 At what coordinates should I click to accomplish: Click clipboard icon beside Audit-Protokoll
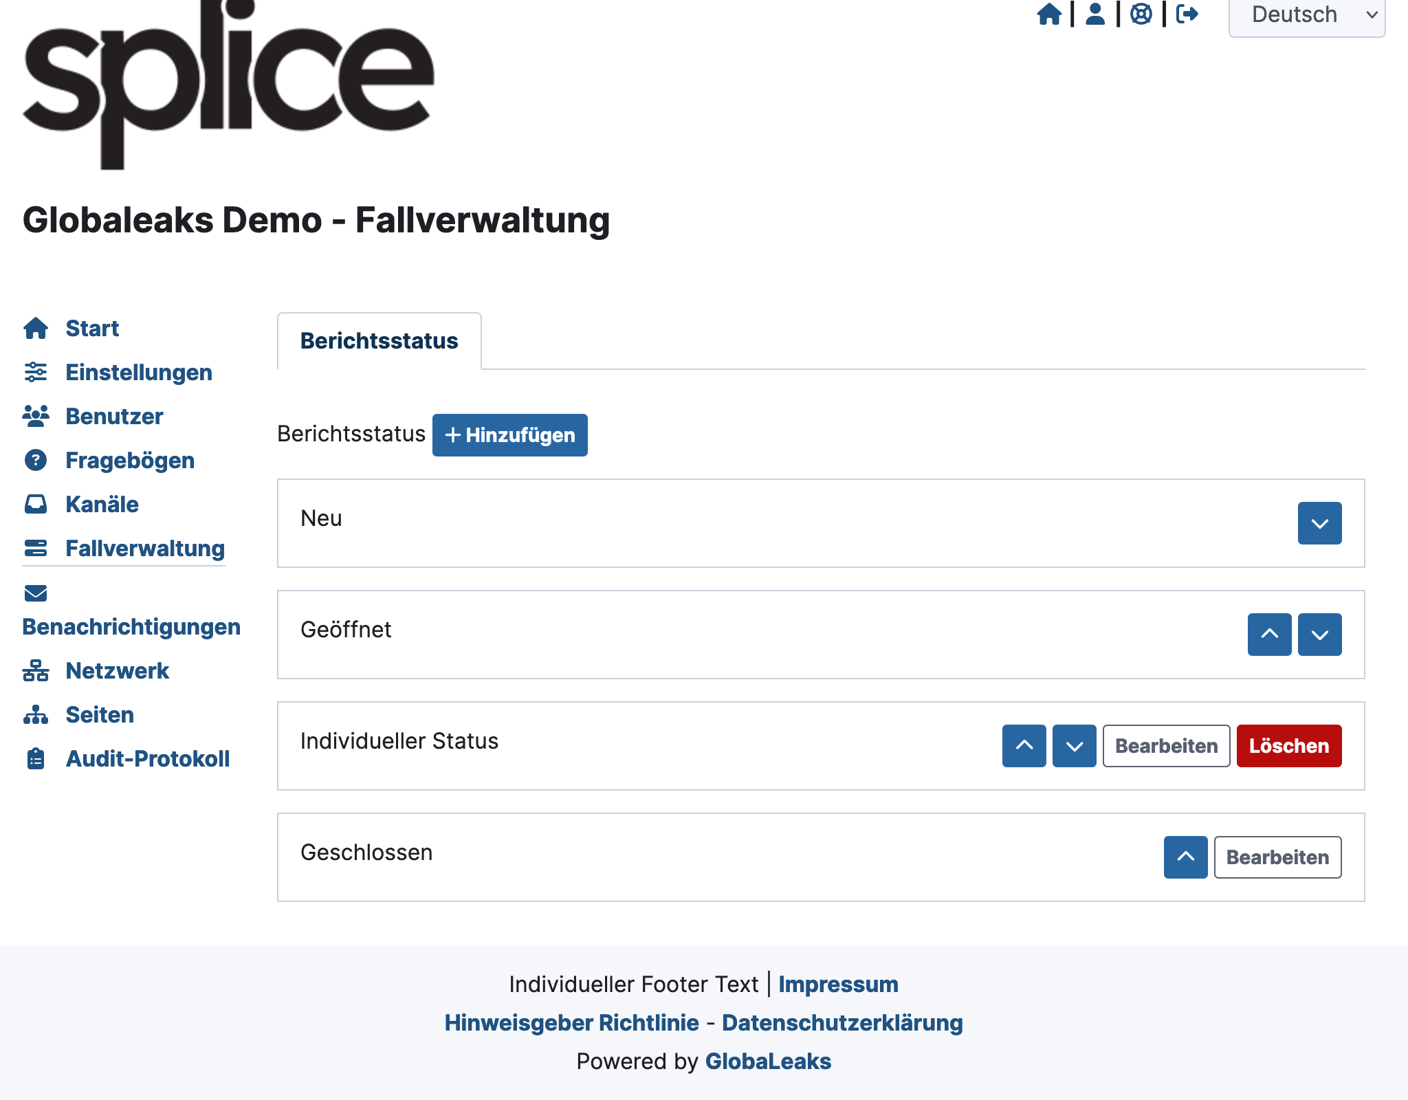pos(36,759)
